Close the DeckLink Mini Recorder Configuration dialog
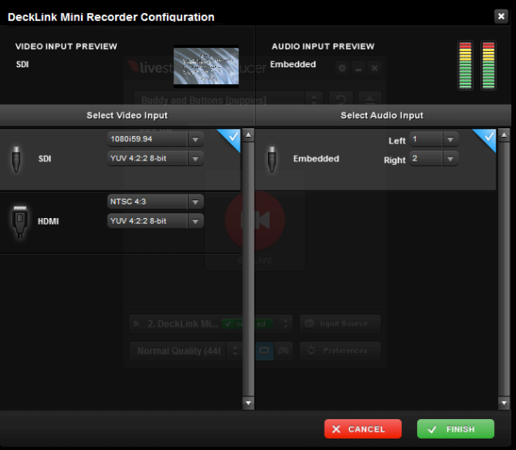The height and width of the screenshot is (450, 516). [501, 16]
